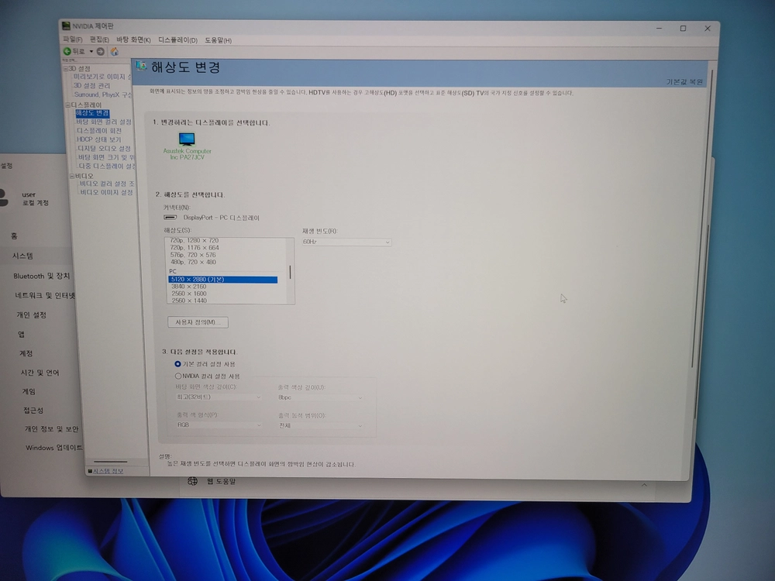Open 출력 색상 깊이 8bpc dropdown

pos(320,397)
